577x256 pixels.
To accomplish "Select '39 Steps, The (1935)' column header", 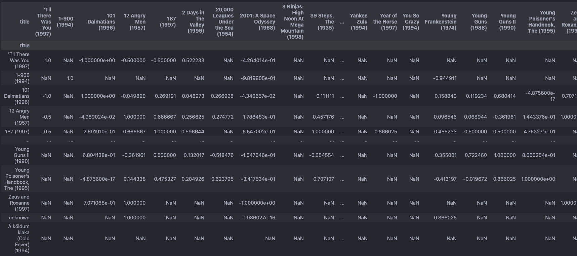I will click(x=322, y=22).
